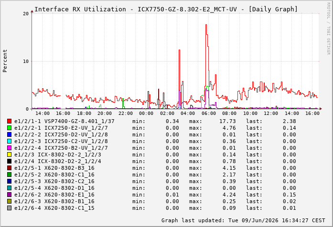Image resolution: width=333 pixels, height=227 pixels.
Task: Click the gray swatch for X620-8302-C1_15
Action: [9, 208]
